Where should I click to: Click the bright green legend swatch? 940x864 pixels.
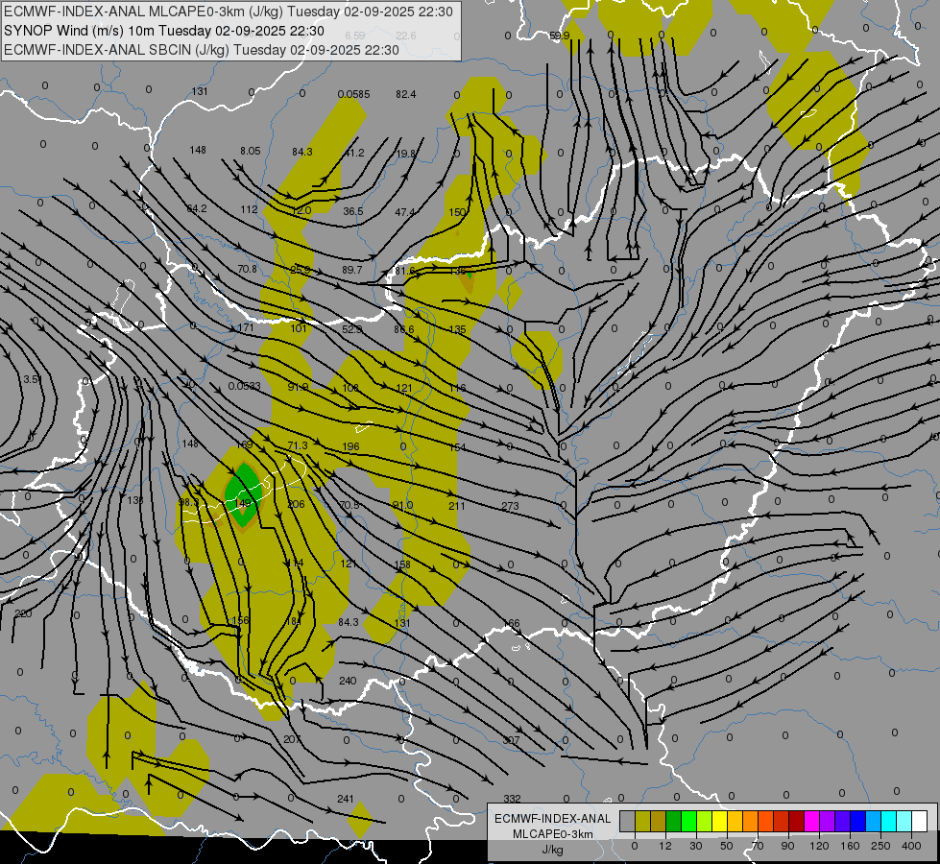(x=688, y=821)
